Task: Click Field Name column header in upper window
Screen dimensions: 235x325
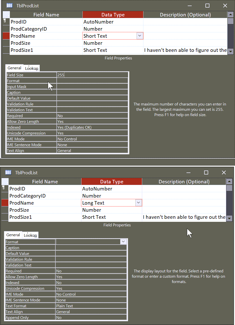Action: click(x=46, y=15)
